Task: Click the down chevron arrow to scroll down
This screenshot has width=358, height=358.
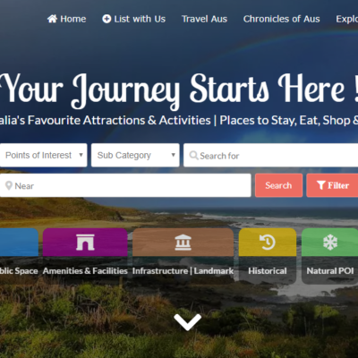Action: click(x=188, y=322)
